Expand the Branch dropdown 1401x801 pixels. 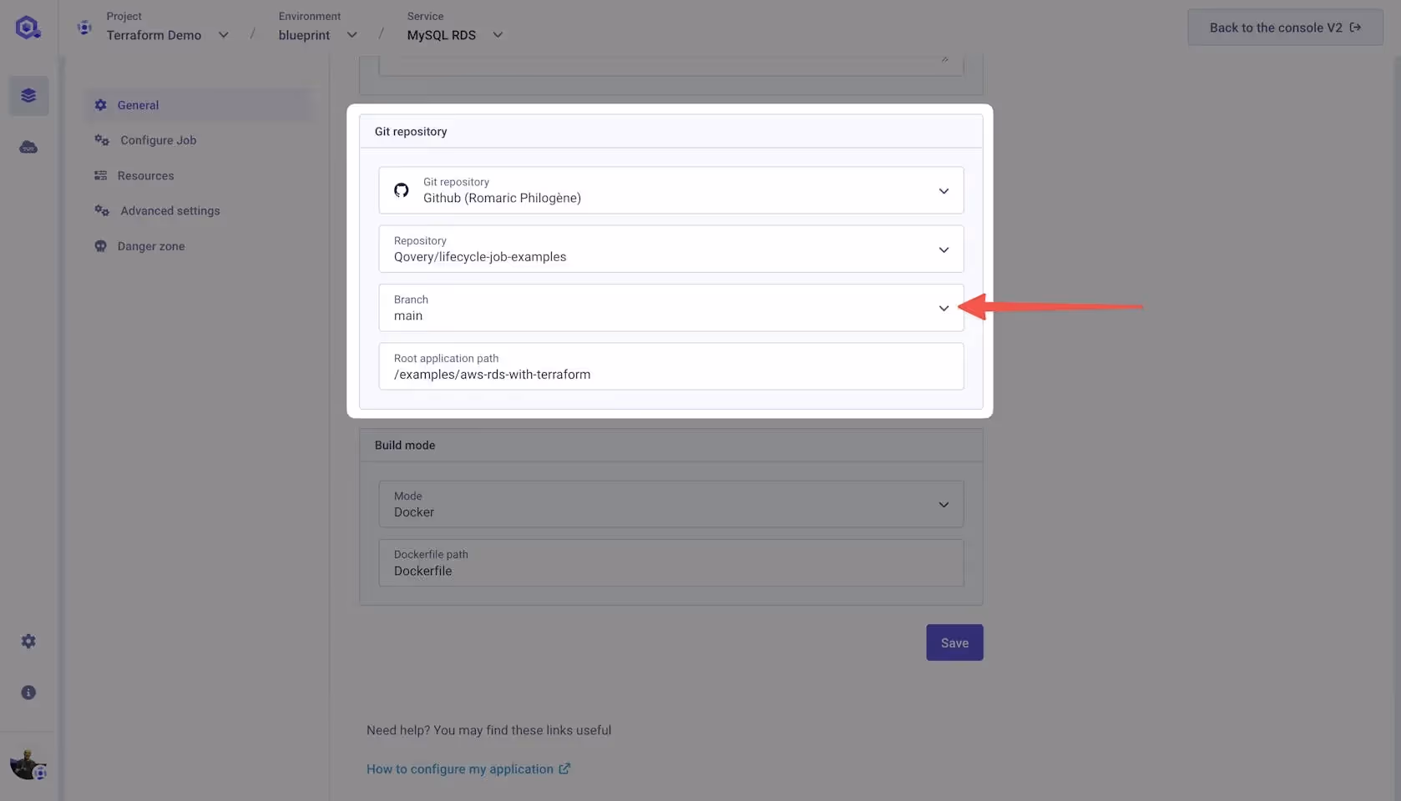pyautogui.click(x=943, y=307)
